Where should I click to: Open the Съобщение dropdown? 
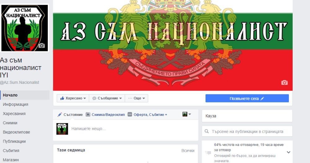[107, 98]
